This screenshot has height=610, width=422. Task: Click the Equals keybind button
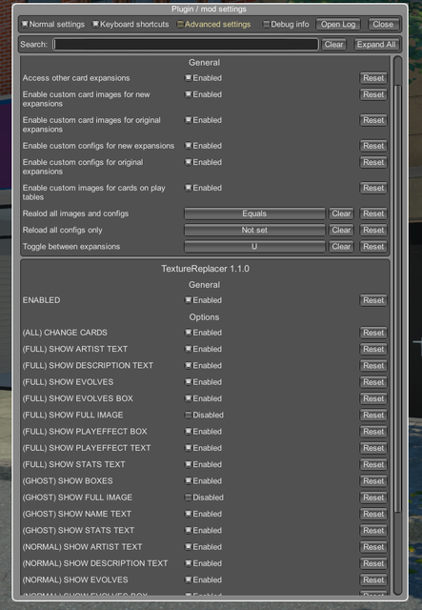coord(254,213)
